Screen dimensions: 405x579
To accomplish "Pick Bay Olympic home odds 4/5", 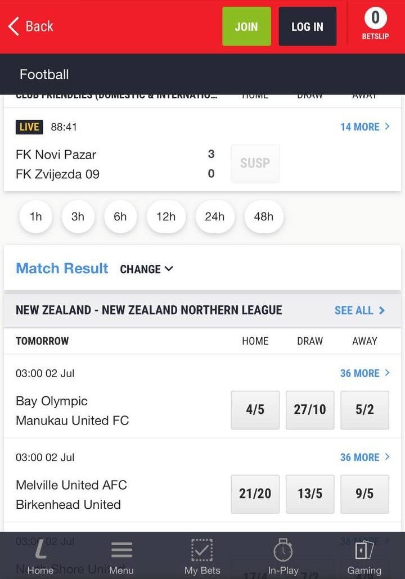I will 255,410.
